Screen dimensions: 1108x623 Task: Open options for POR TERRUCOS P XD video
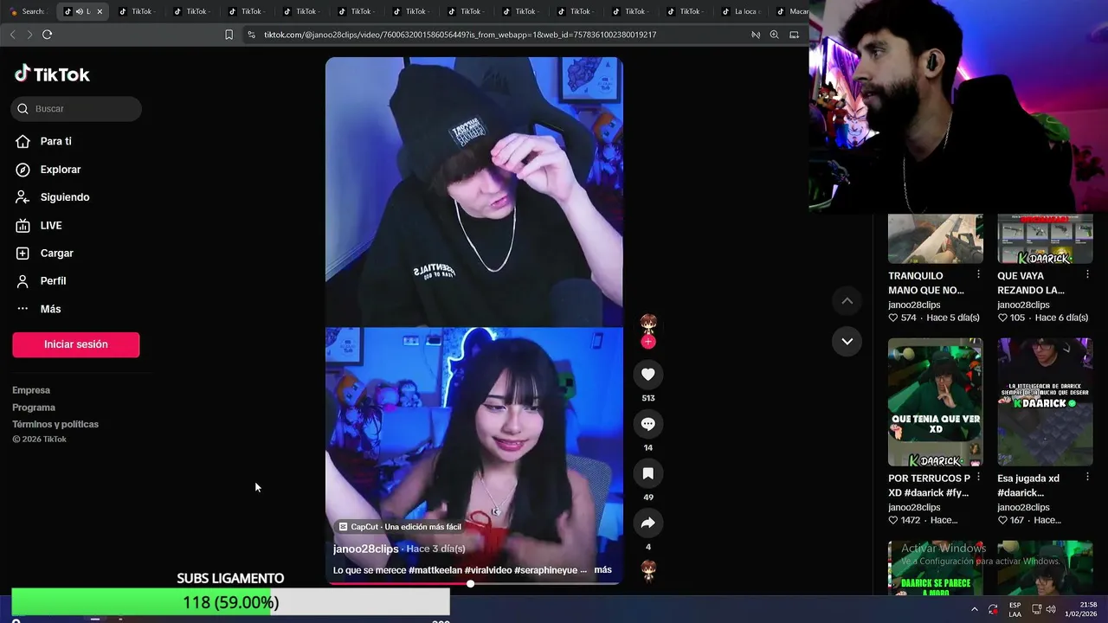coord(978,477)
